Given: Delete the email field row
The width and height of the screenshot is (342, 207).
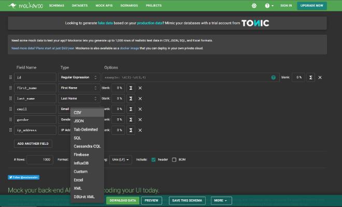Looking at the screenshot, I should [140, 109].
